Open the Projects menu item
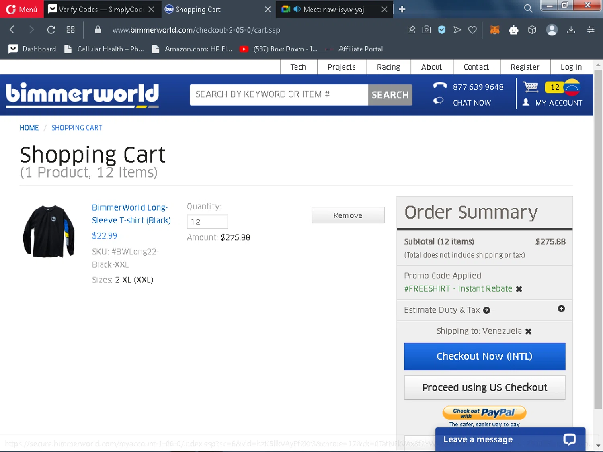The height and width of the screenshot is (452, 603). (x=342, y=67)
